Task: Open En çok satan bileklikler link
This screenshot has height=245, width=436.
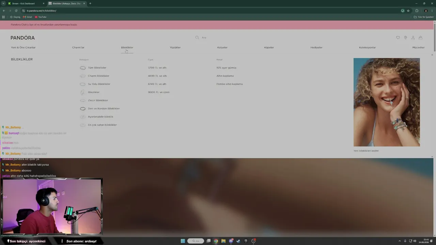Action: (102, 125)
